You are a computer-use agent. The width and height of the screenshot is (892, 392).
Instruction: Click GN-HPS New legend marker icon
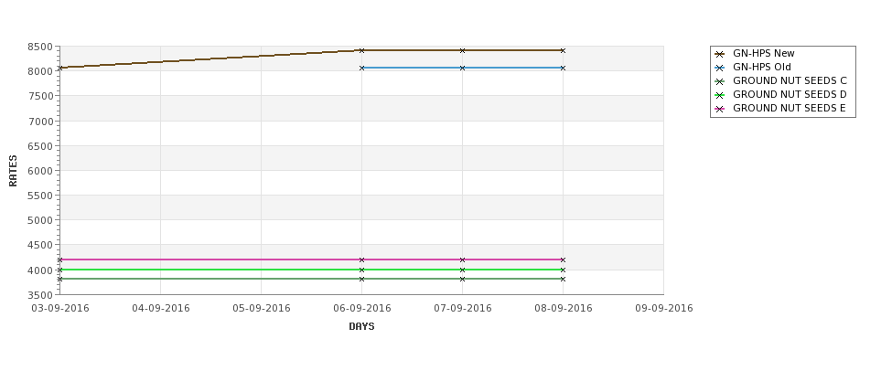[720, 54]
